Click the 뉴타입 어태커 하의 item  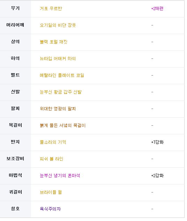click(x=58, y=58)
